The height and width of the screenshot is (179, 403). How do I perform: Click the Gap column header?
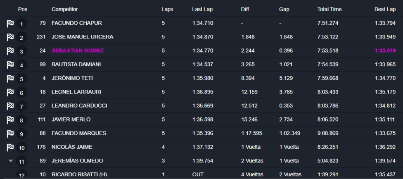(284, 9)
